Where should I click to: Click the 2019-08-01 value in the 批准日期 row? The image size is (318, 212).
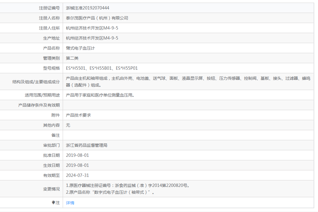tap(78, 155)
